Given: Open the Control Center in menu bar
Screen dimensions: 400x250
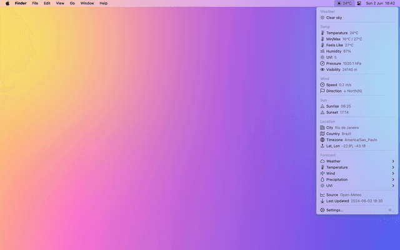Looking at the screenshot, I should click(359, 3).
